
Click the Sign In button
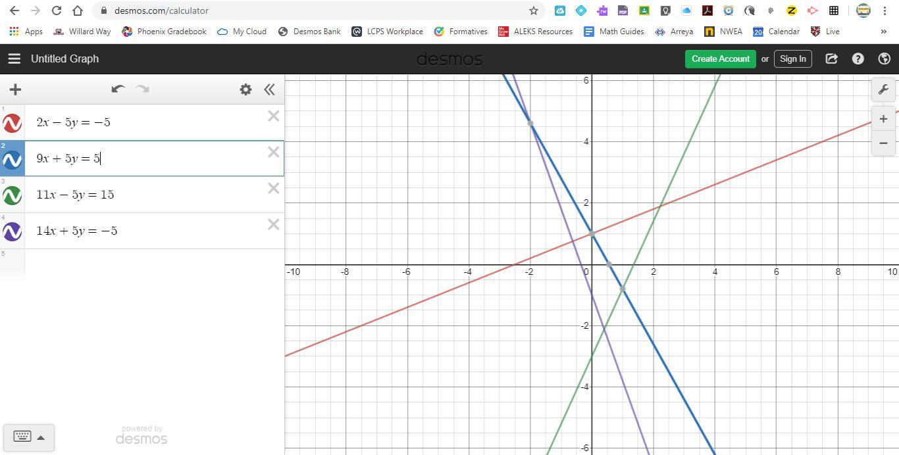point(792,59)
